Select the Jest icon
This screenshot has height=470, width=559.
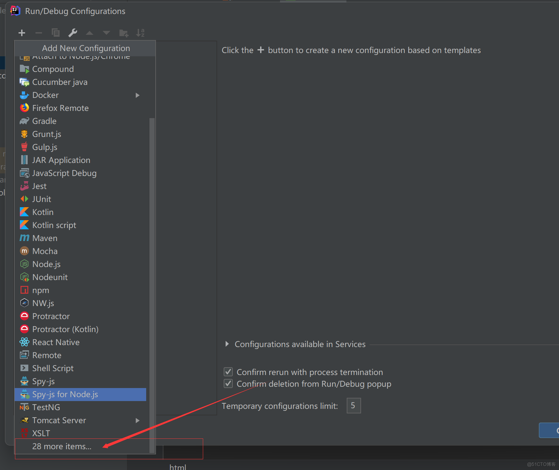click(x=24, y=186)
